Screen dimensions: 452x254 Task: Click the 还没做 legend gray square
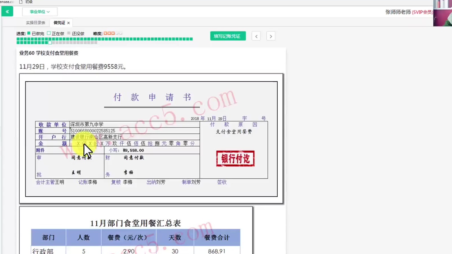point(69,33)
